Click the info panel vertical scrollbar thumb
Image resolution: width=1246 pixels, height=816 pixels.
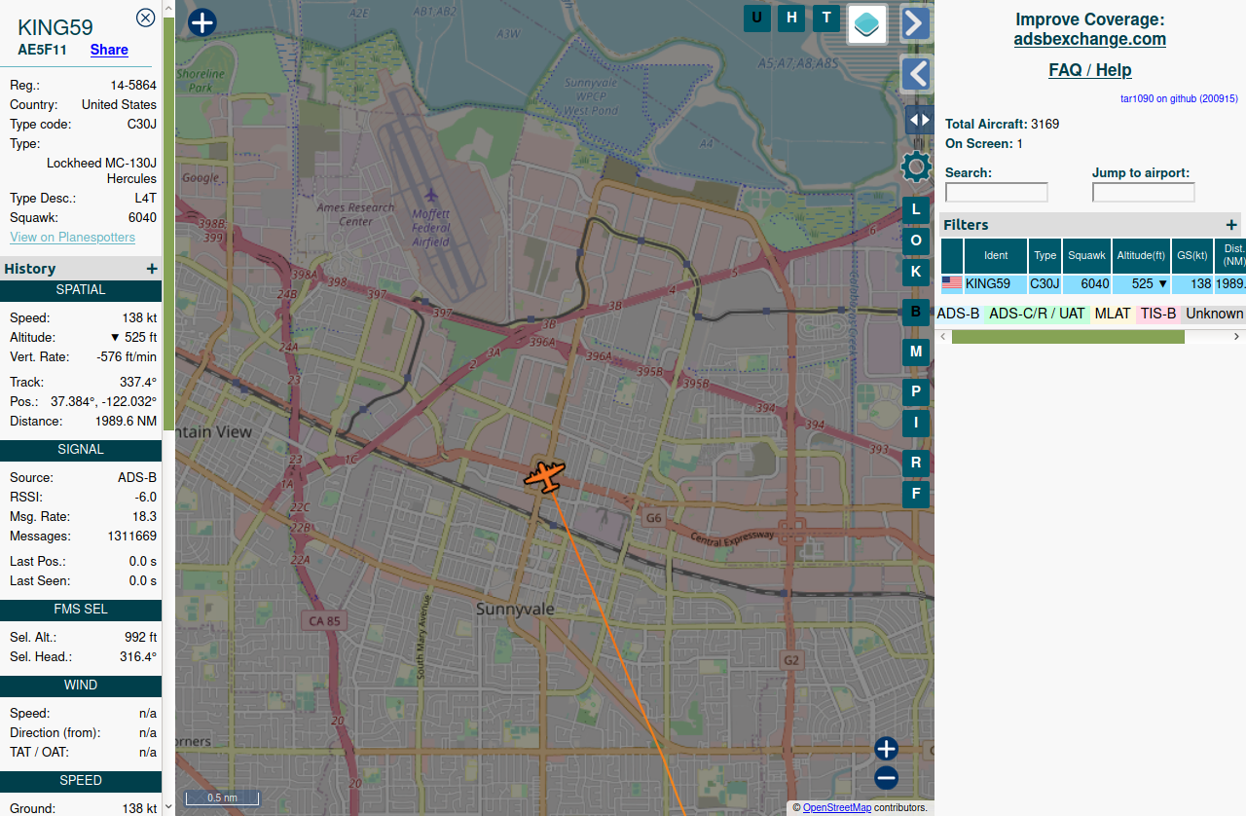point(168,223)
